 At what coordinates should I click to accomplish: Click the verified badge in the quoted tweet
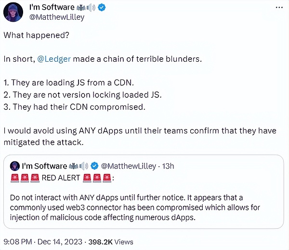tap(95, 166)
